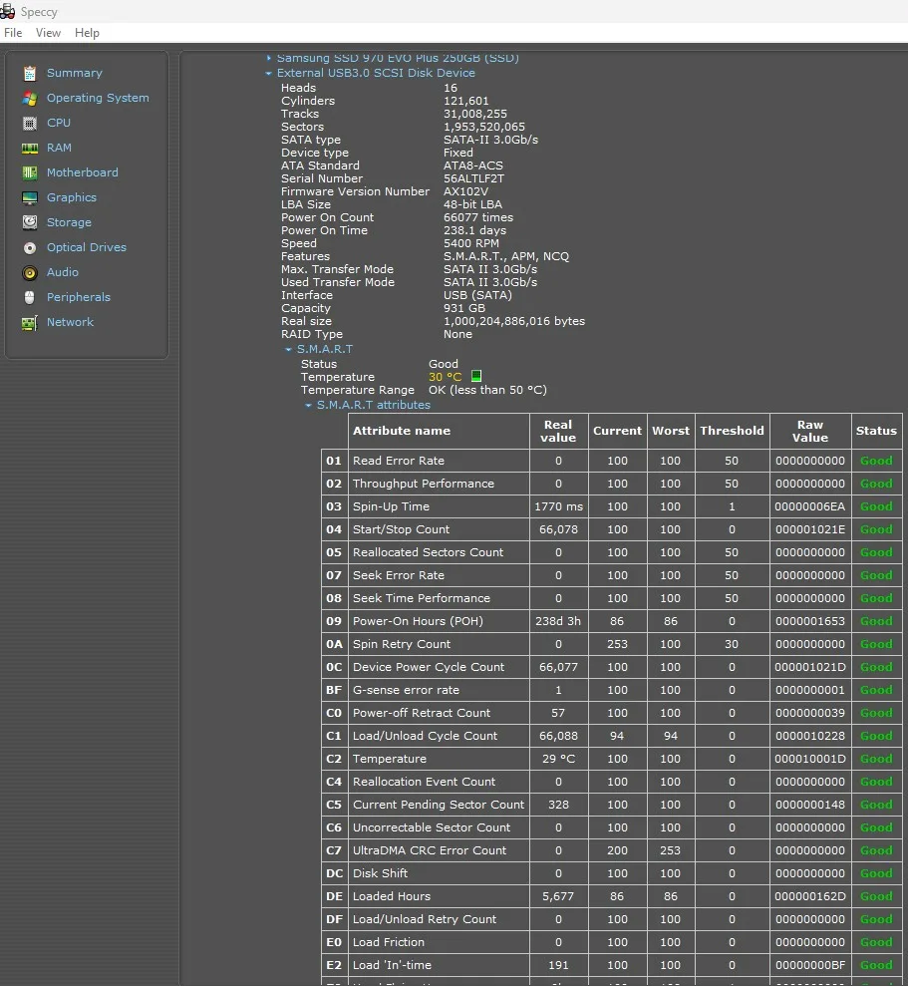This screenshot has height=986, width=908.
Task: Click the CPU chip icon
Action: point(30,124)
